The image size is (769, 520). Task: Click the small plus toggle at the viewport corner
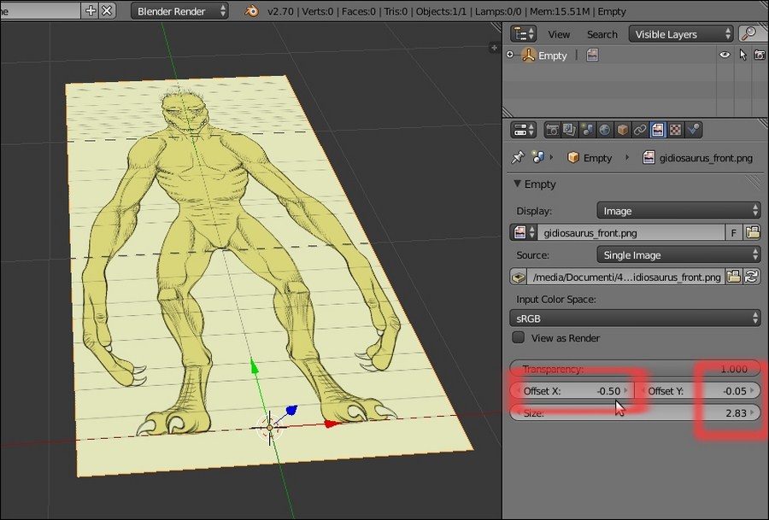coord(494,48)
